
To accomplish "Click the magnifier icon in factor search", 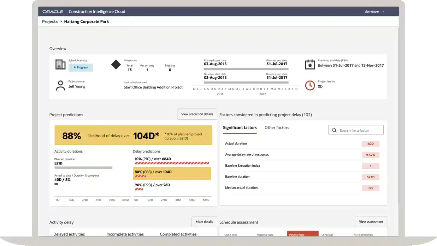I will point(334,130).
